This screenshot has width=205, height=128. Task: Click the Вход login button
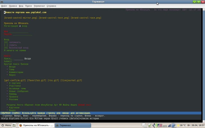click(6, 40)
